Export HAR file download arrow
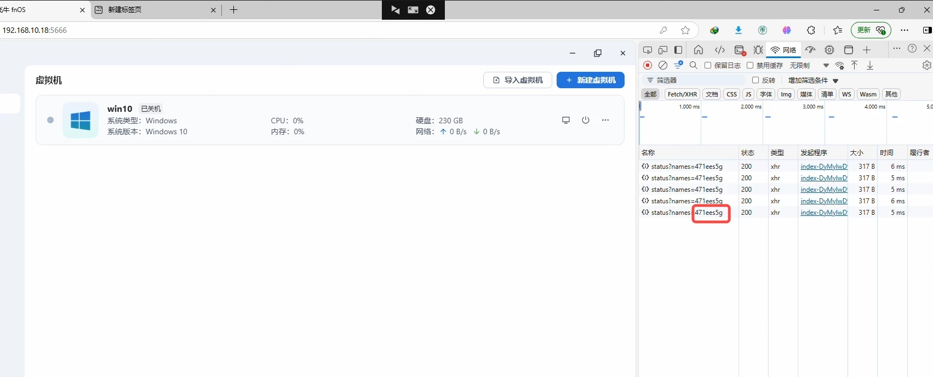The width and height of the screenshot is (933, 377). coord(869,65)
